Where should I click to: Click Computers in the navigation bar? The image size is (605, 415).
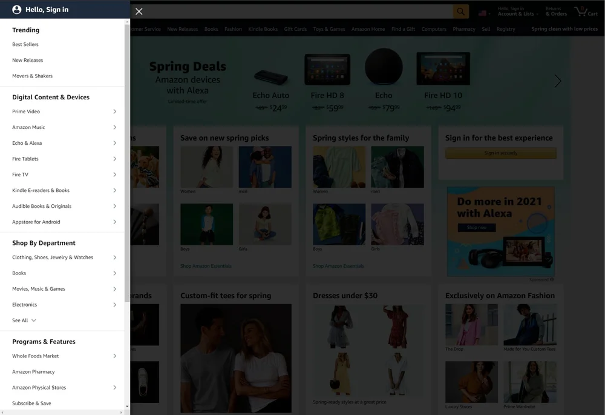click(x=434, y=29)
